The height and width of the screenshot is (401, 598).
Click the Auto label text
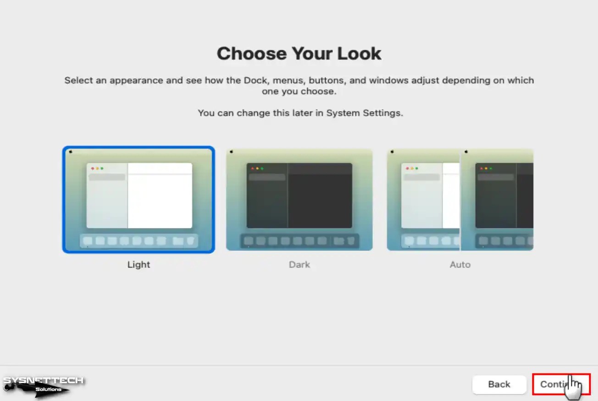(x=460, y=265)
